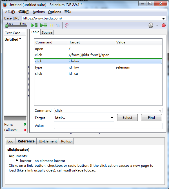Image resolution: width=169 pixels, height=189 pixels.
Task: Click the Step blue arrow icon
Action: [x=58, y=25]
